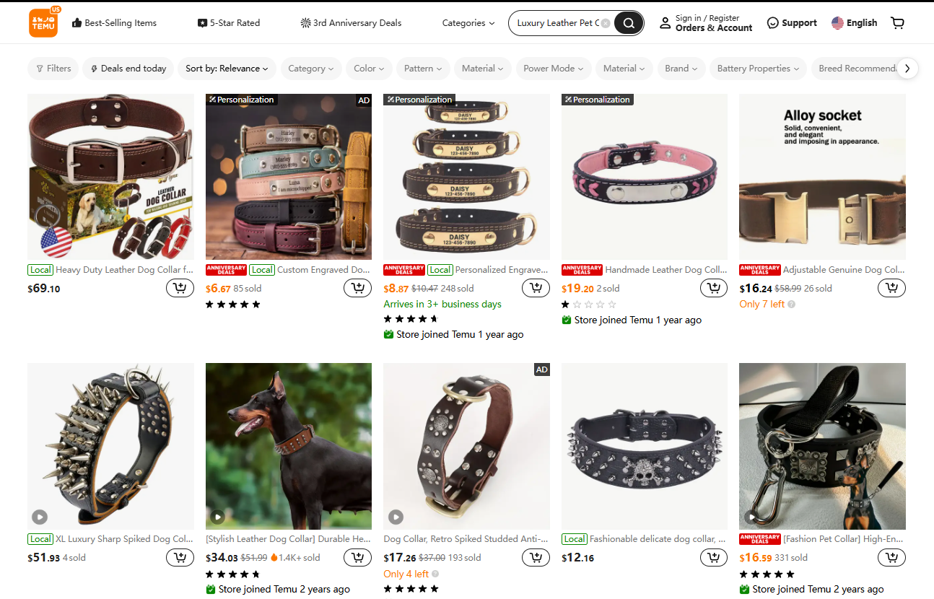Screen dimensions: 934x599
Task: Click the Support heart icon
Action: click(772, 22)
